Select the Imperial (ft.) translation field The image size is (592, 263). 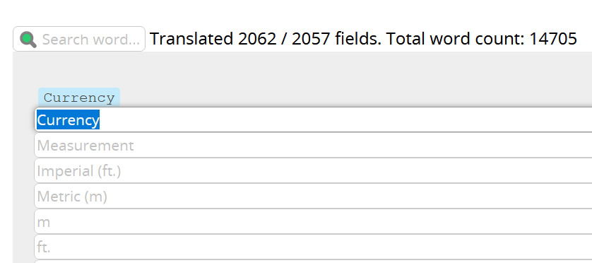pos(313,171)
